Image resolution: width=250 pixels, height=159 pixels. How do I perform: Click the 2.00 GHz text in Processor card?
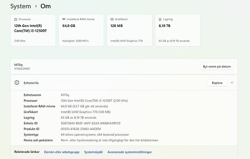click(x=20, y=41)
